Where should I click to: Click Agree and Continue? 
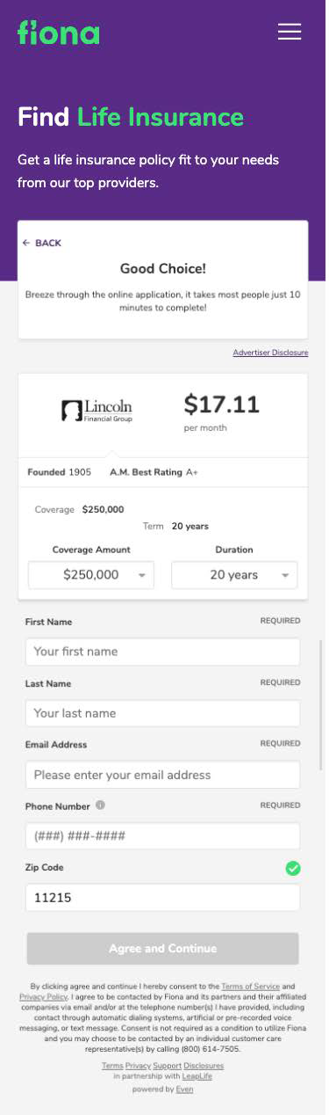[163, 949]
